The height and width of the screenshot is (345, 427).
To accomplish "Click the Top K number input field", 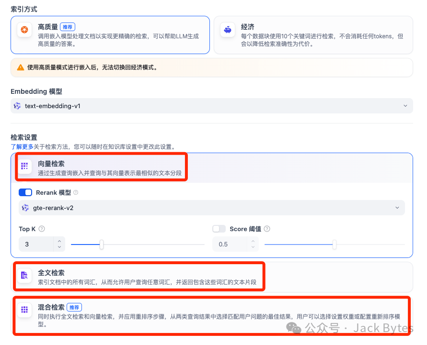I will pos(36,245).
